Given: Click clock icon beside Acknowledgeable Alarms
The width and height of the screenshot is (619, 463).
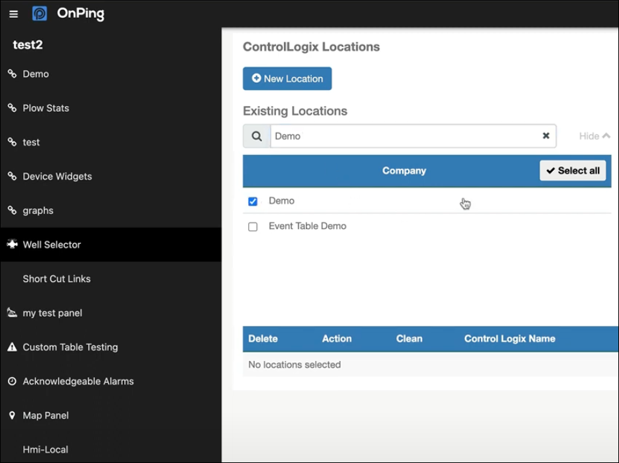Looking at the screenshot, I should (x=12, y=381).
